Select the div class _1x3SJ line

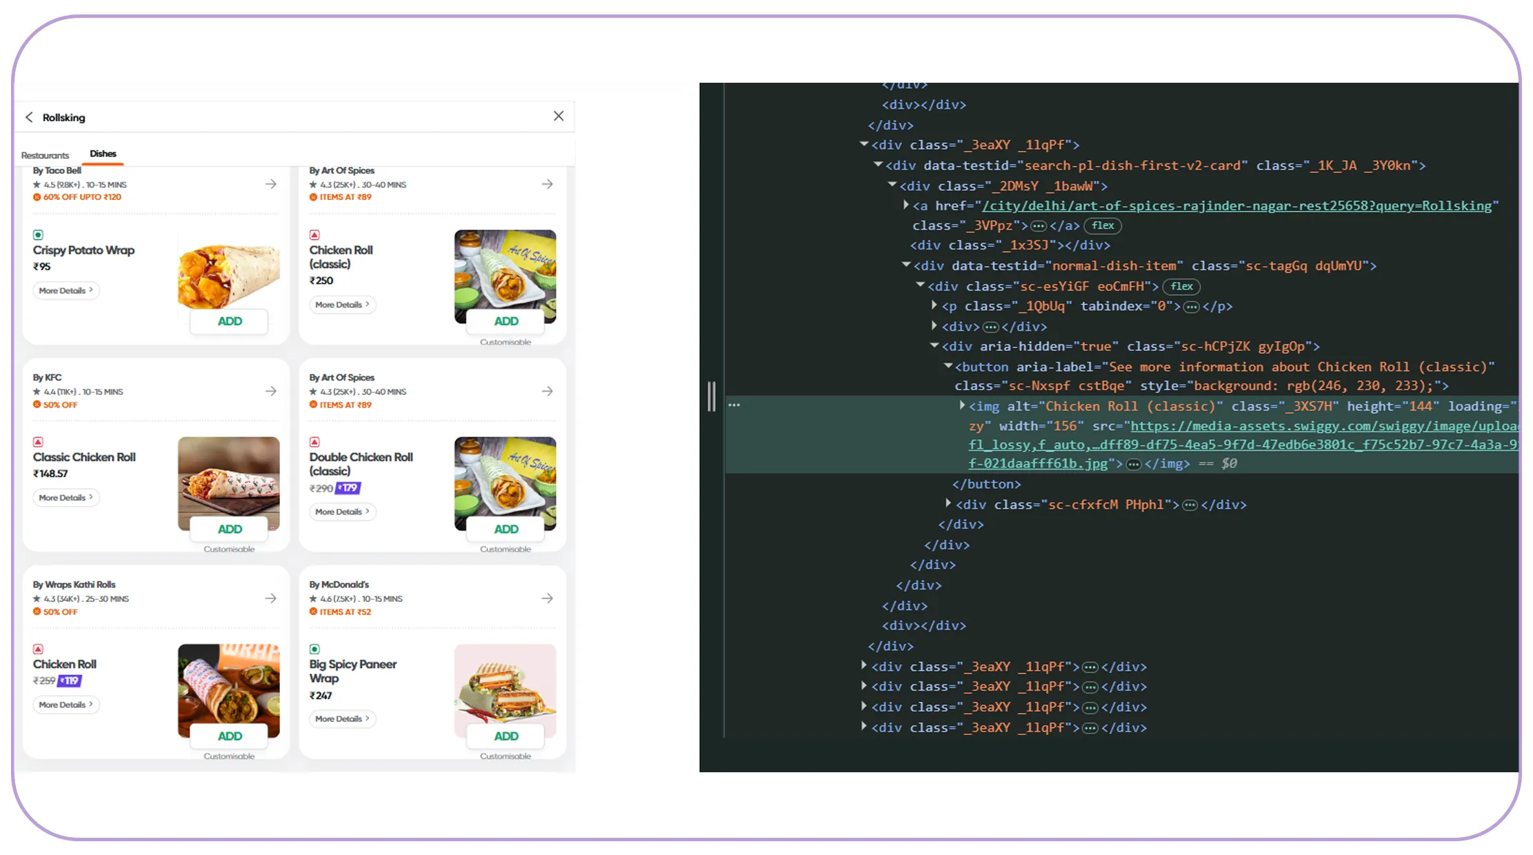1010,245
